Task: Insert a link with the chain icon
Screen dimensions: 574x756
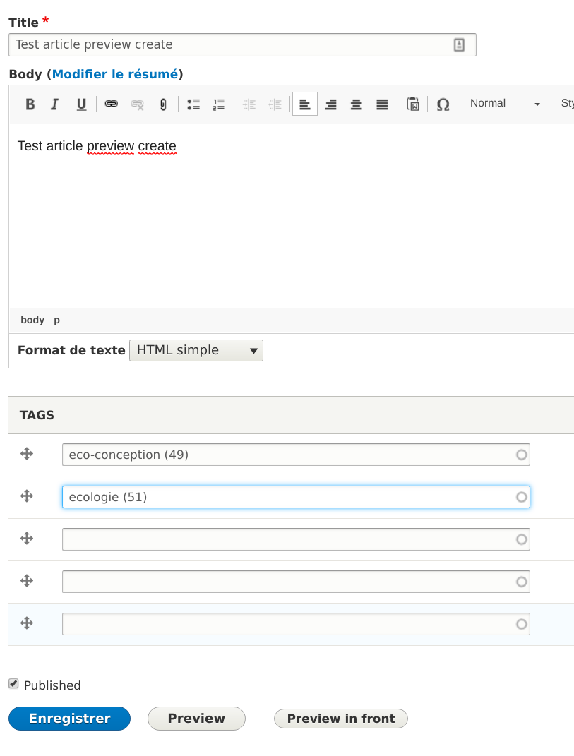Action: [x=111, y=104]
